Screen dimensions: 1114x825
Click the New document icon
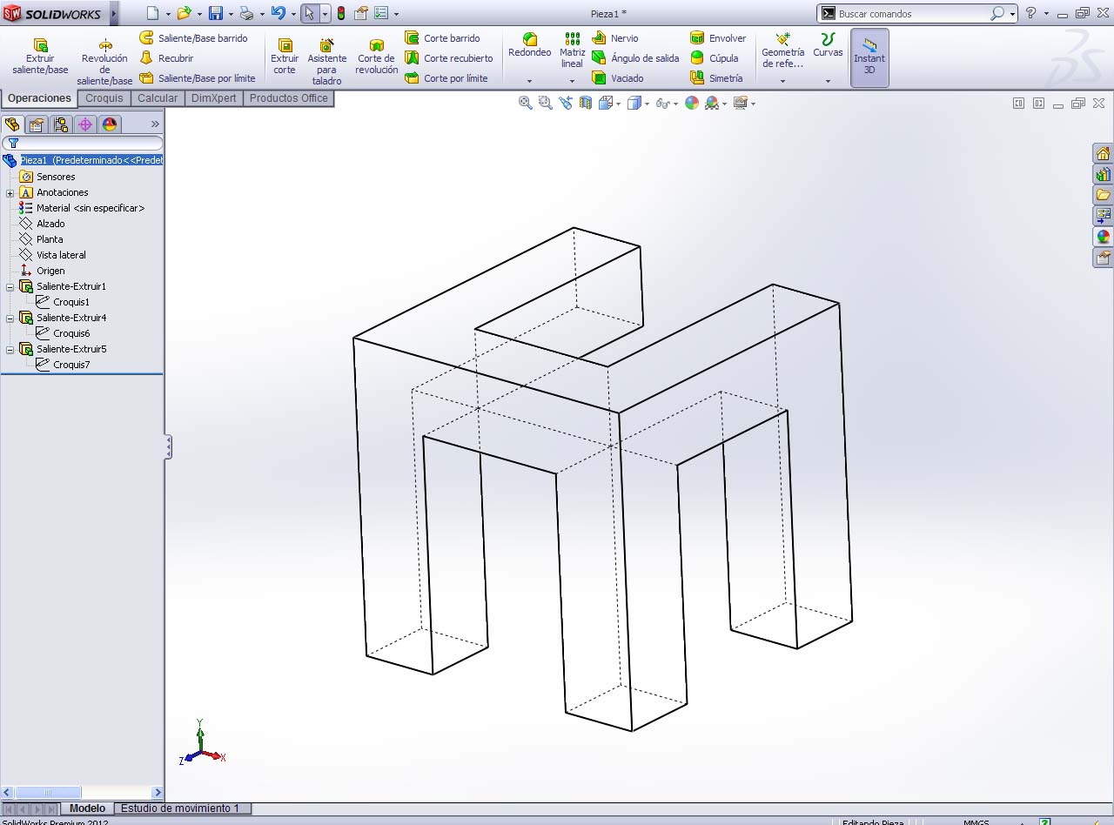(x=153, y=13)
